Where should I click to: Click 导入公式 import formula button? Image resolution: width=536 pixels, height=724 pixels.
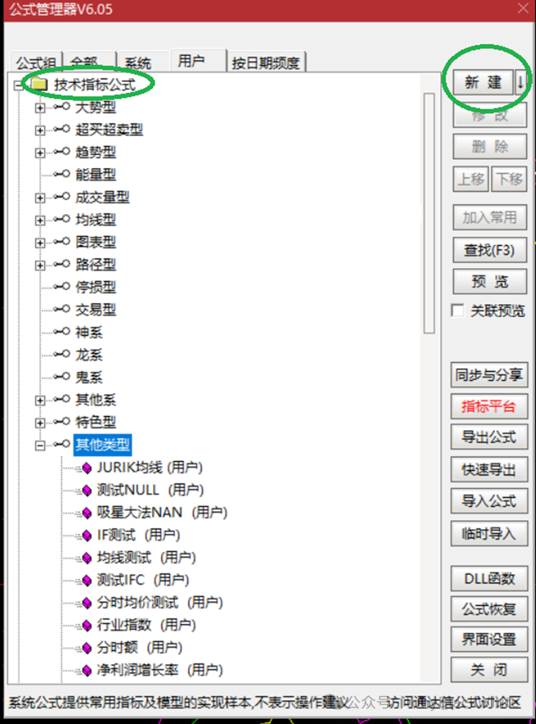(x=489, y=501)
